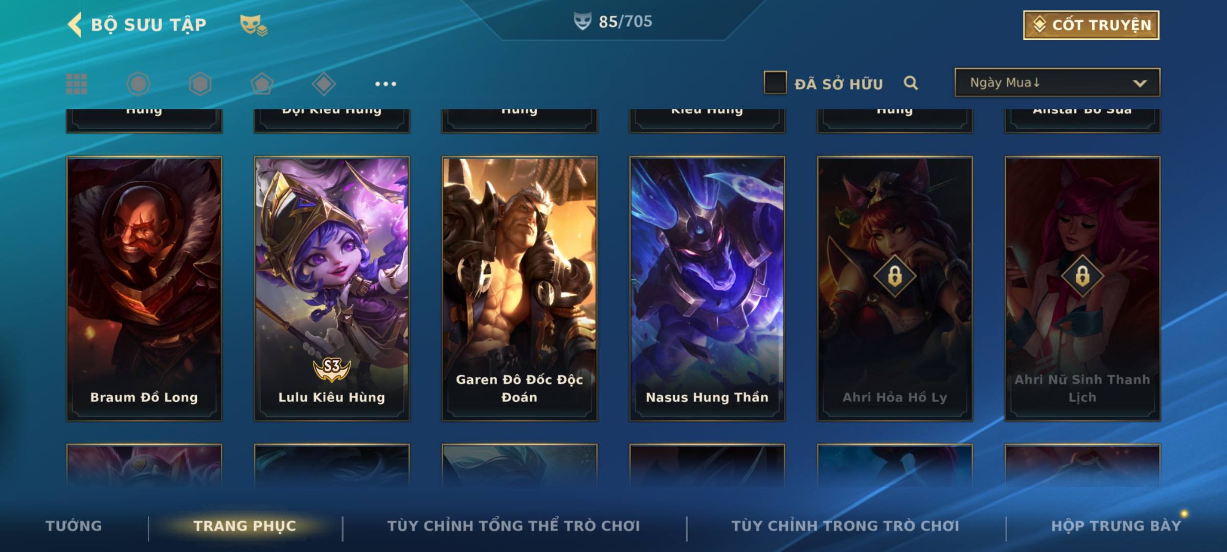The image size is (1227, 552).
Task: Open the Hộp Trưng Bày tab
Action: (x=1116, y=526)
